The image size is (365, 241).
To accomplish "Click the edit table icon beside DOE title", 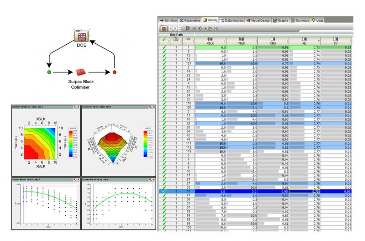I will (188, 29).
